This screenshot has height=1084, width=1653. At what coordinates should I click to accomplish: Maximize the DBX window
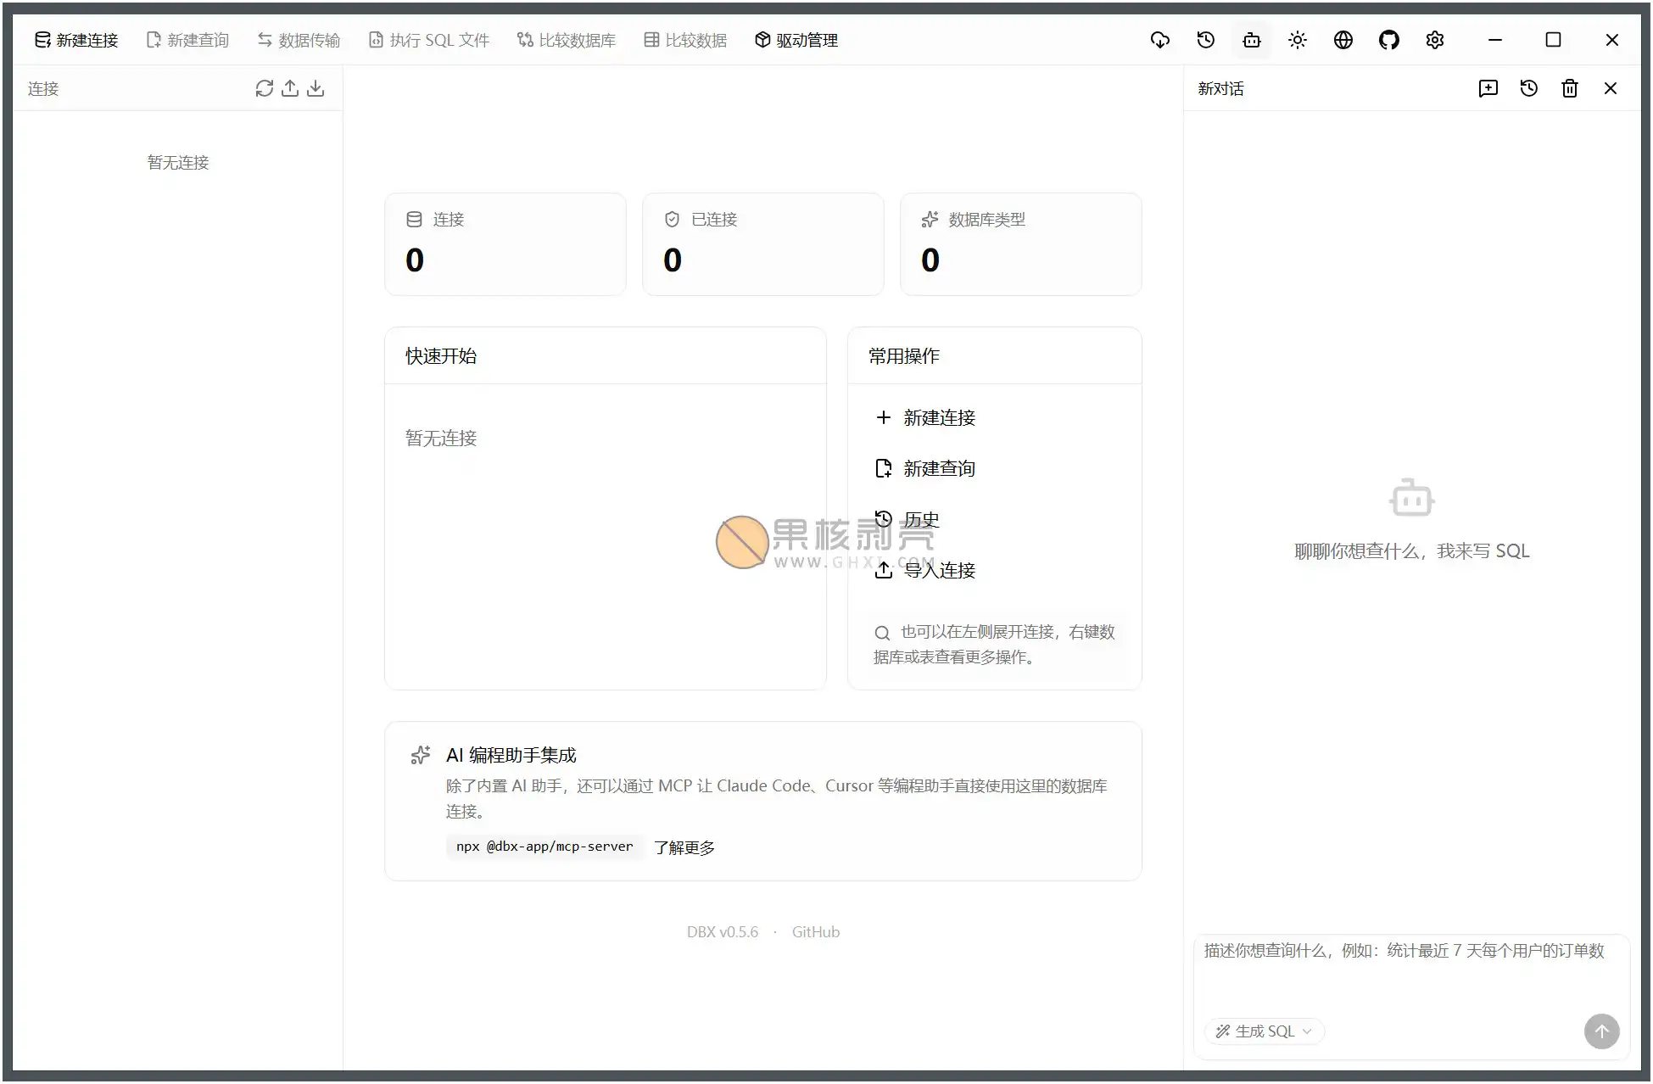[x=1554, y=40]
